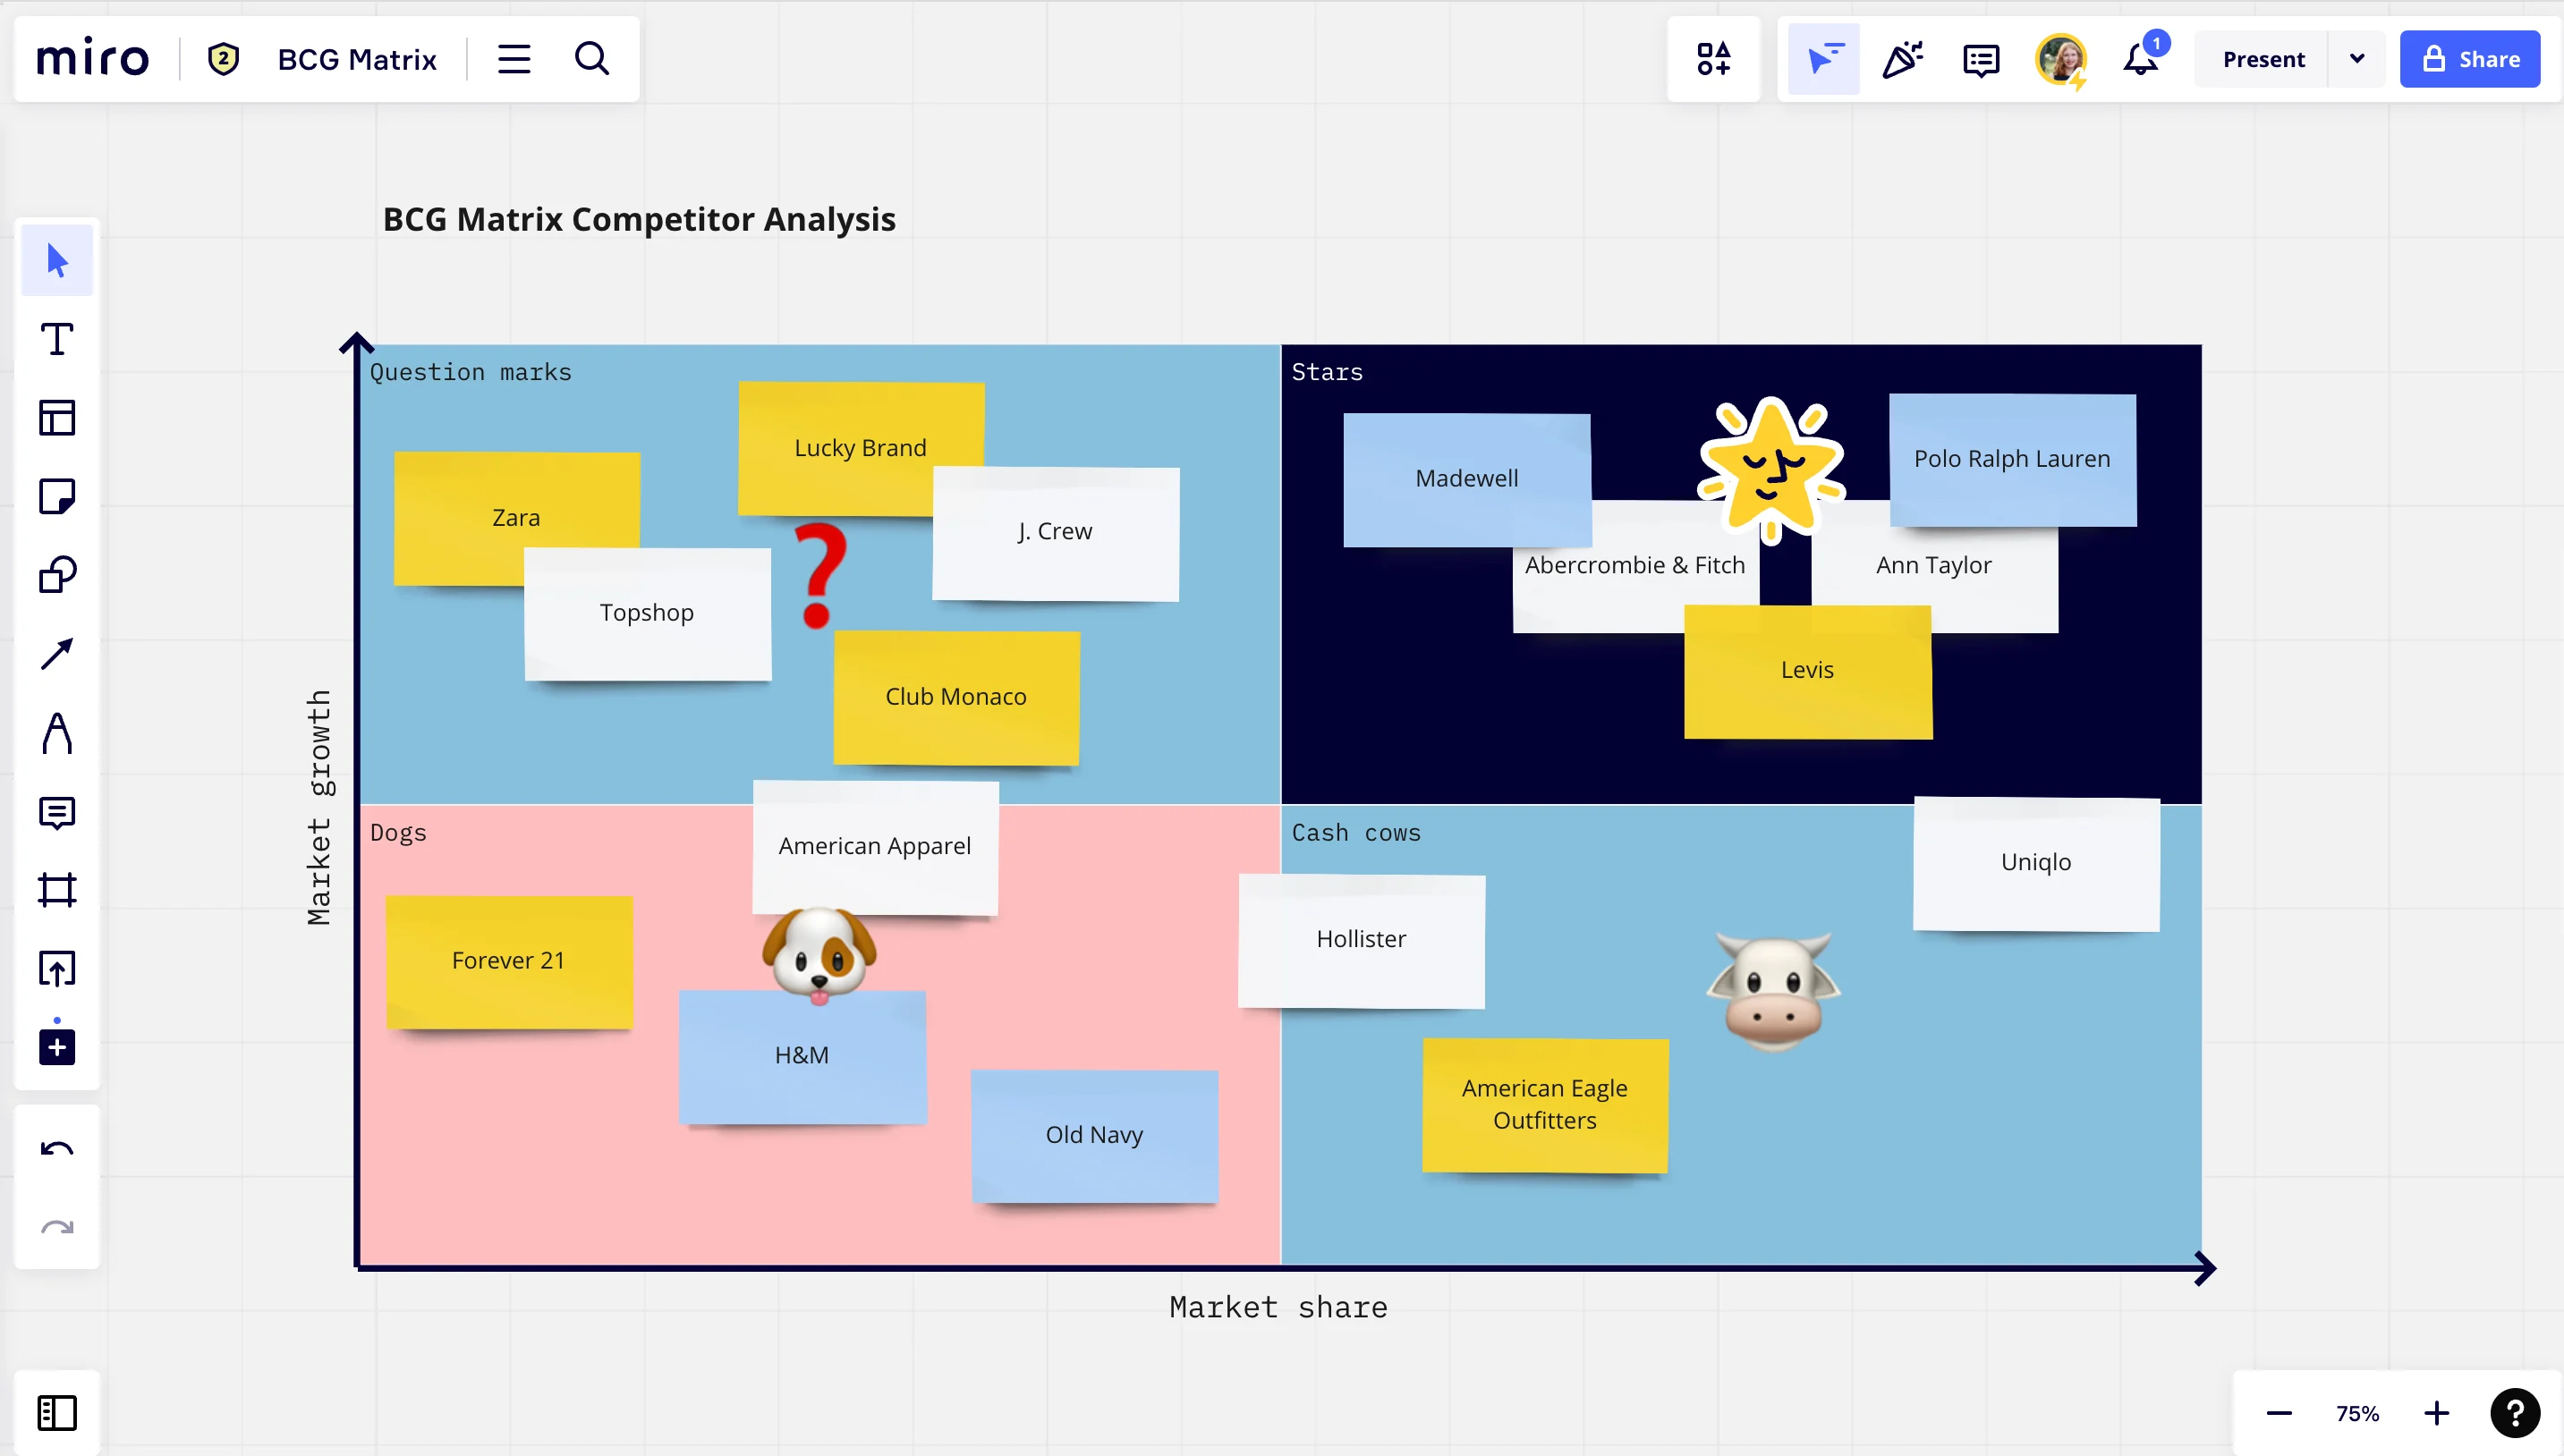Expand the Present options dropdown arrow
This screenshot has width=2564, height=1456.
[2357, 59]
